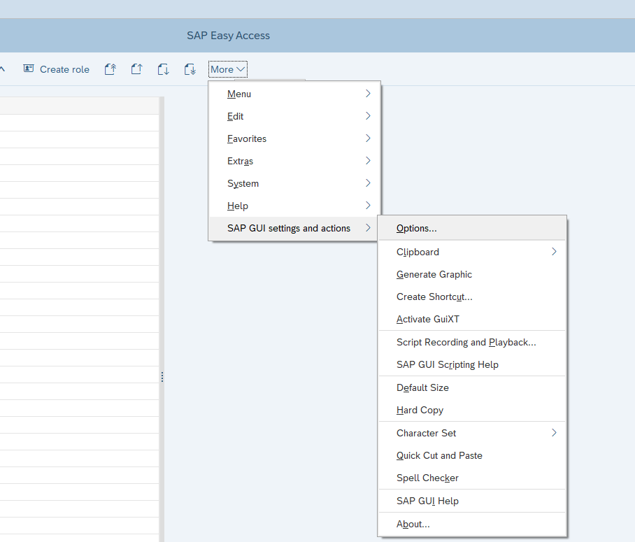Viewport: 635px width, 542px height.
Task: Open the Extras submenu entry
Action: pyautogui.click(x=294, y=161)
